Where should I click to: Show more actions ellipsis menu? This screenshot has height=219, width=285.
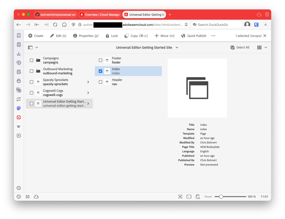point(213,36)
